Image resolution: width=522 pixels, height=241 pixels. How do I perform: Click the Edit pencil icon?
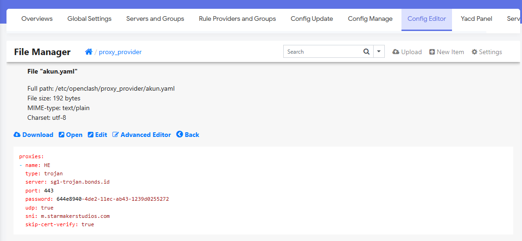[90, 135]
